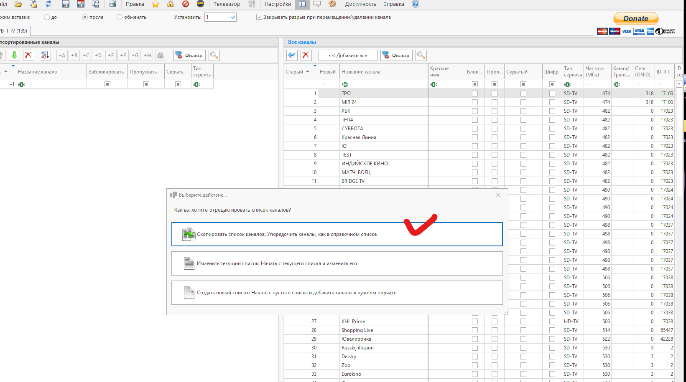Tick the block checkbox for MIR 24
This screenshot has height=382, width=686.
click(x=474, y=102)
